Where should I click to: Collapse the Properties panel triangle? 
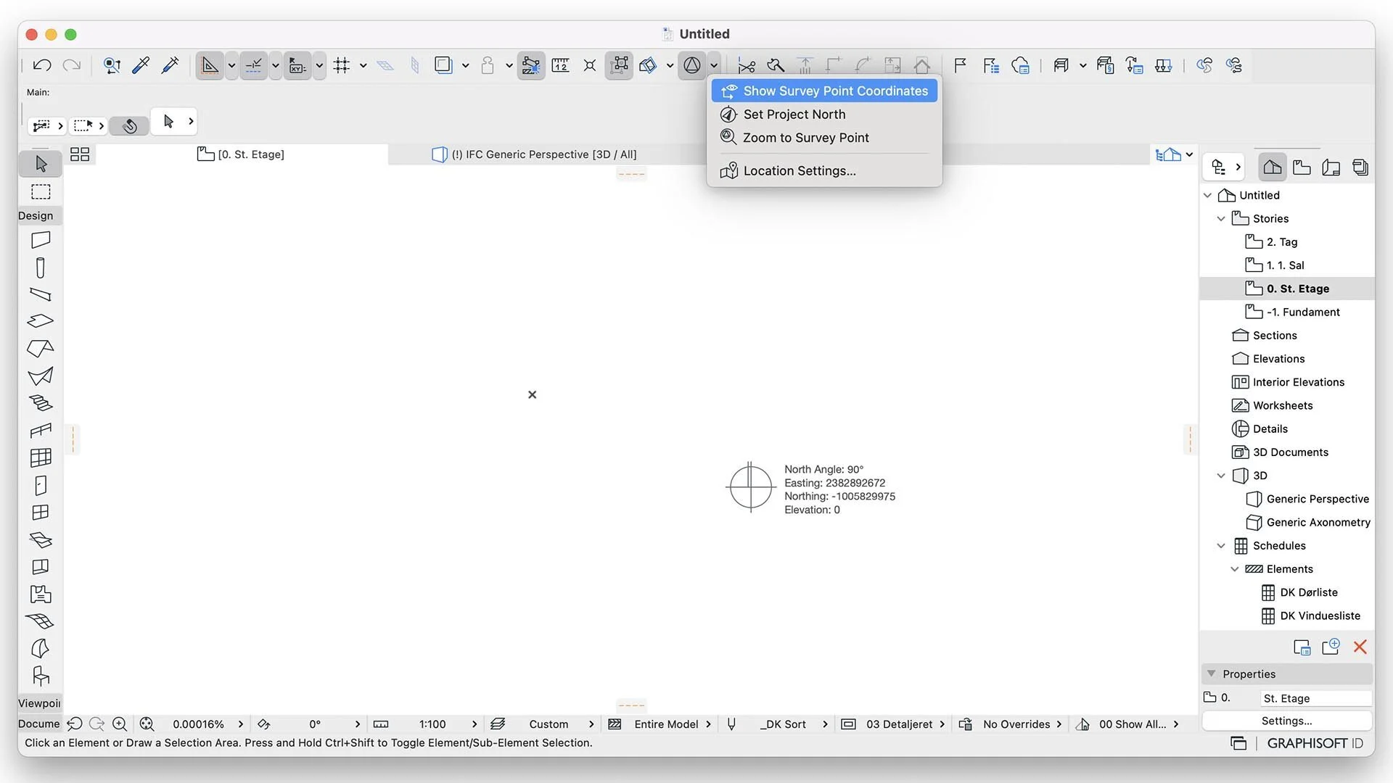(1211, 674)
